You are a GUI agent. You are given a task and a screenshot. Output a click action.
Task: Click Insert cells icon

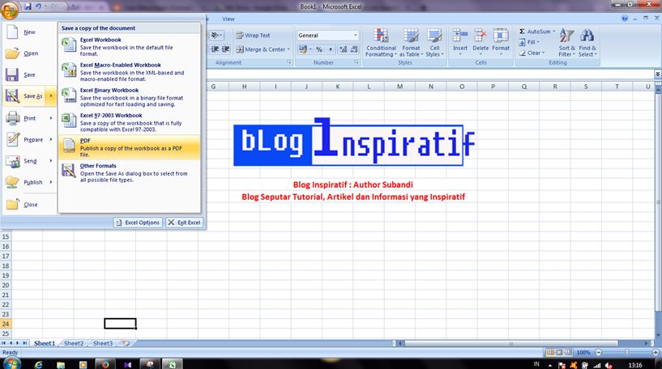coord(460,36)
